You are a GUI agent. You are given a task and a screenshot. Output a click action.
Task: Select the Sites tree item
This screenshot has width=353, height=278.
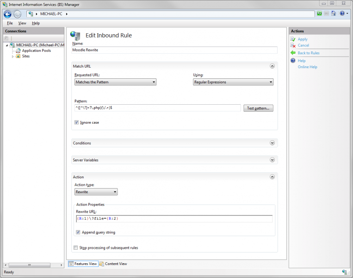click(25, 56)
